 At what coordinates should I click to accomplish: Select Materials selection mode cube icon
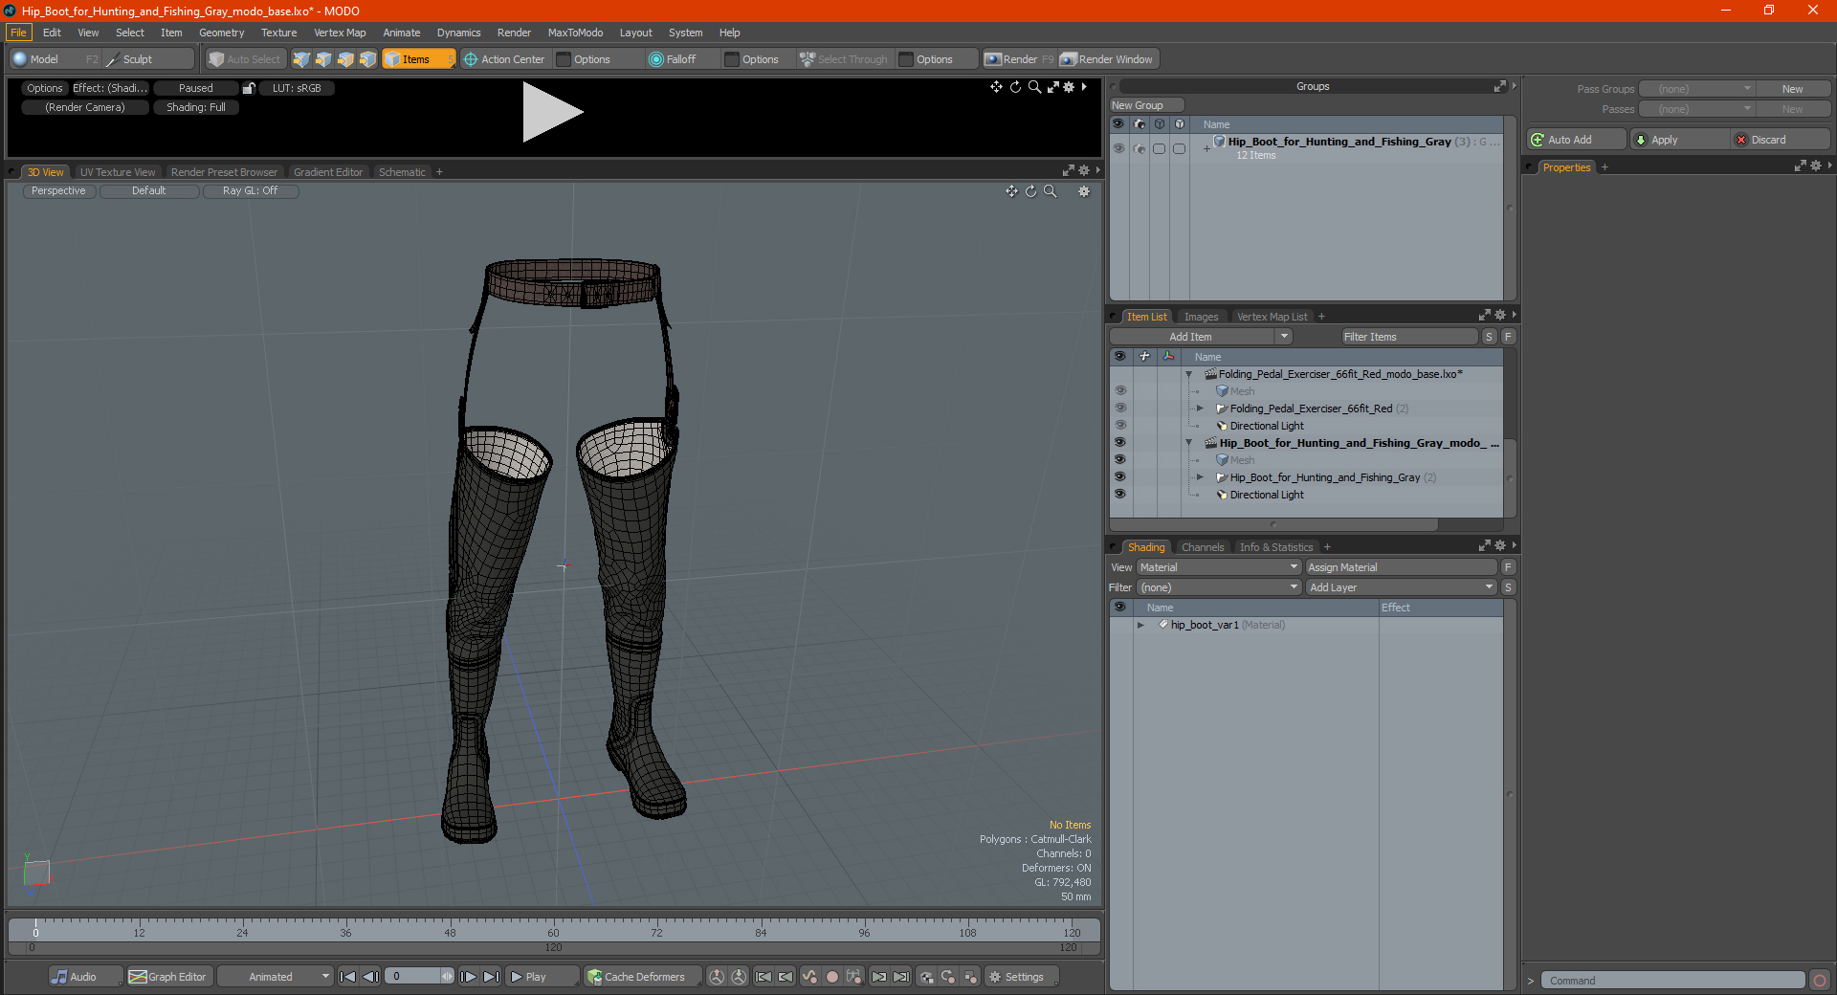tap(367, 59)
